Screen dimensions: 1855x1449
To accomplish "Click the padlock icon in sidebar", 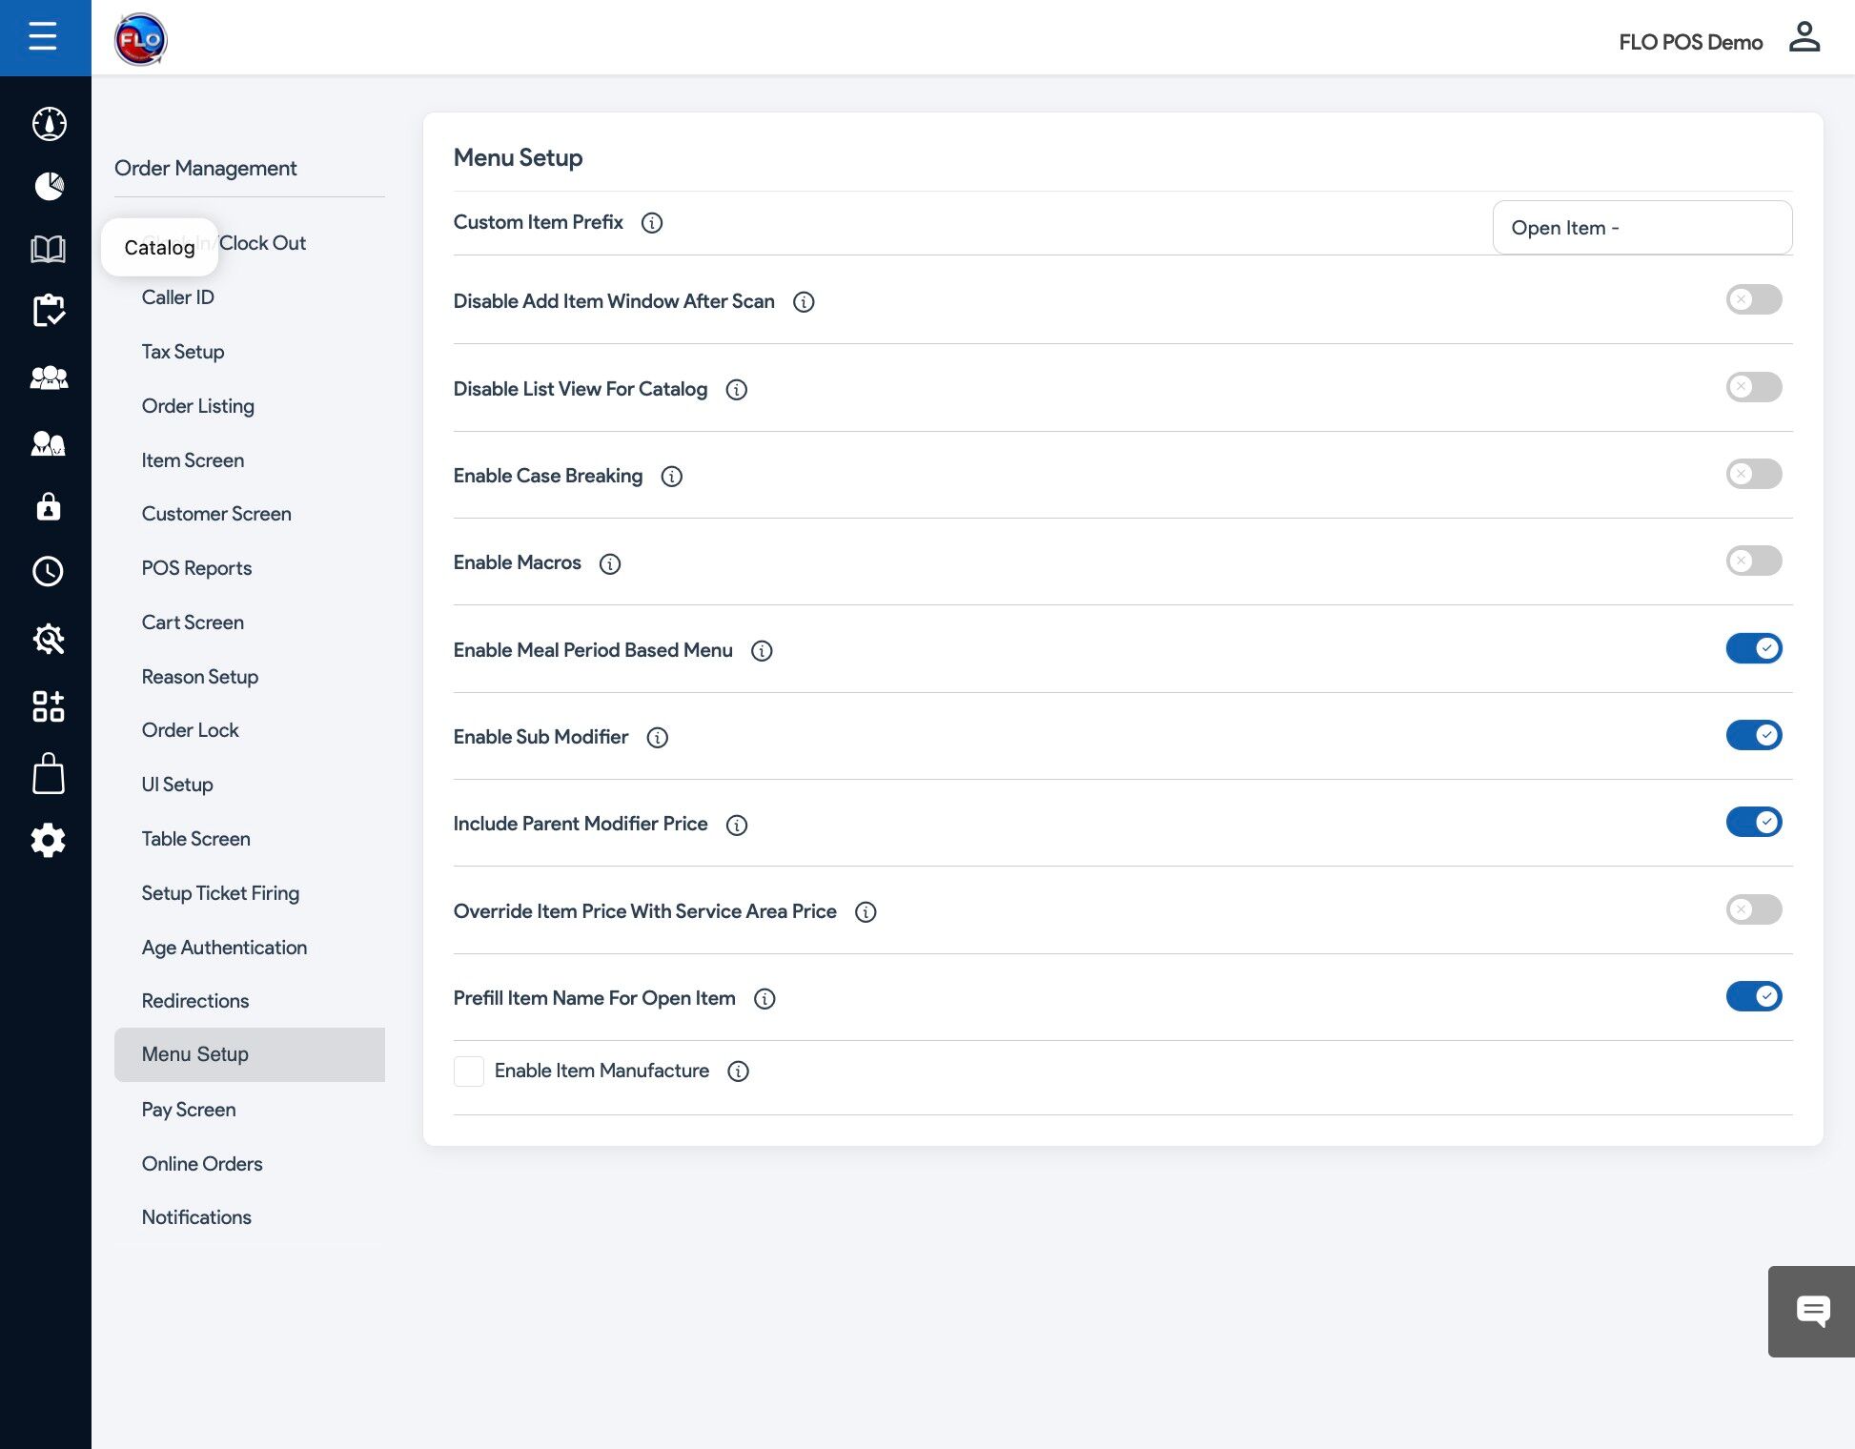I will 48,506.
